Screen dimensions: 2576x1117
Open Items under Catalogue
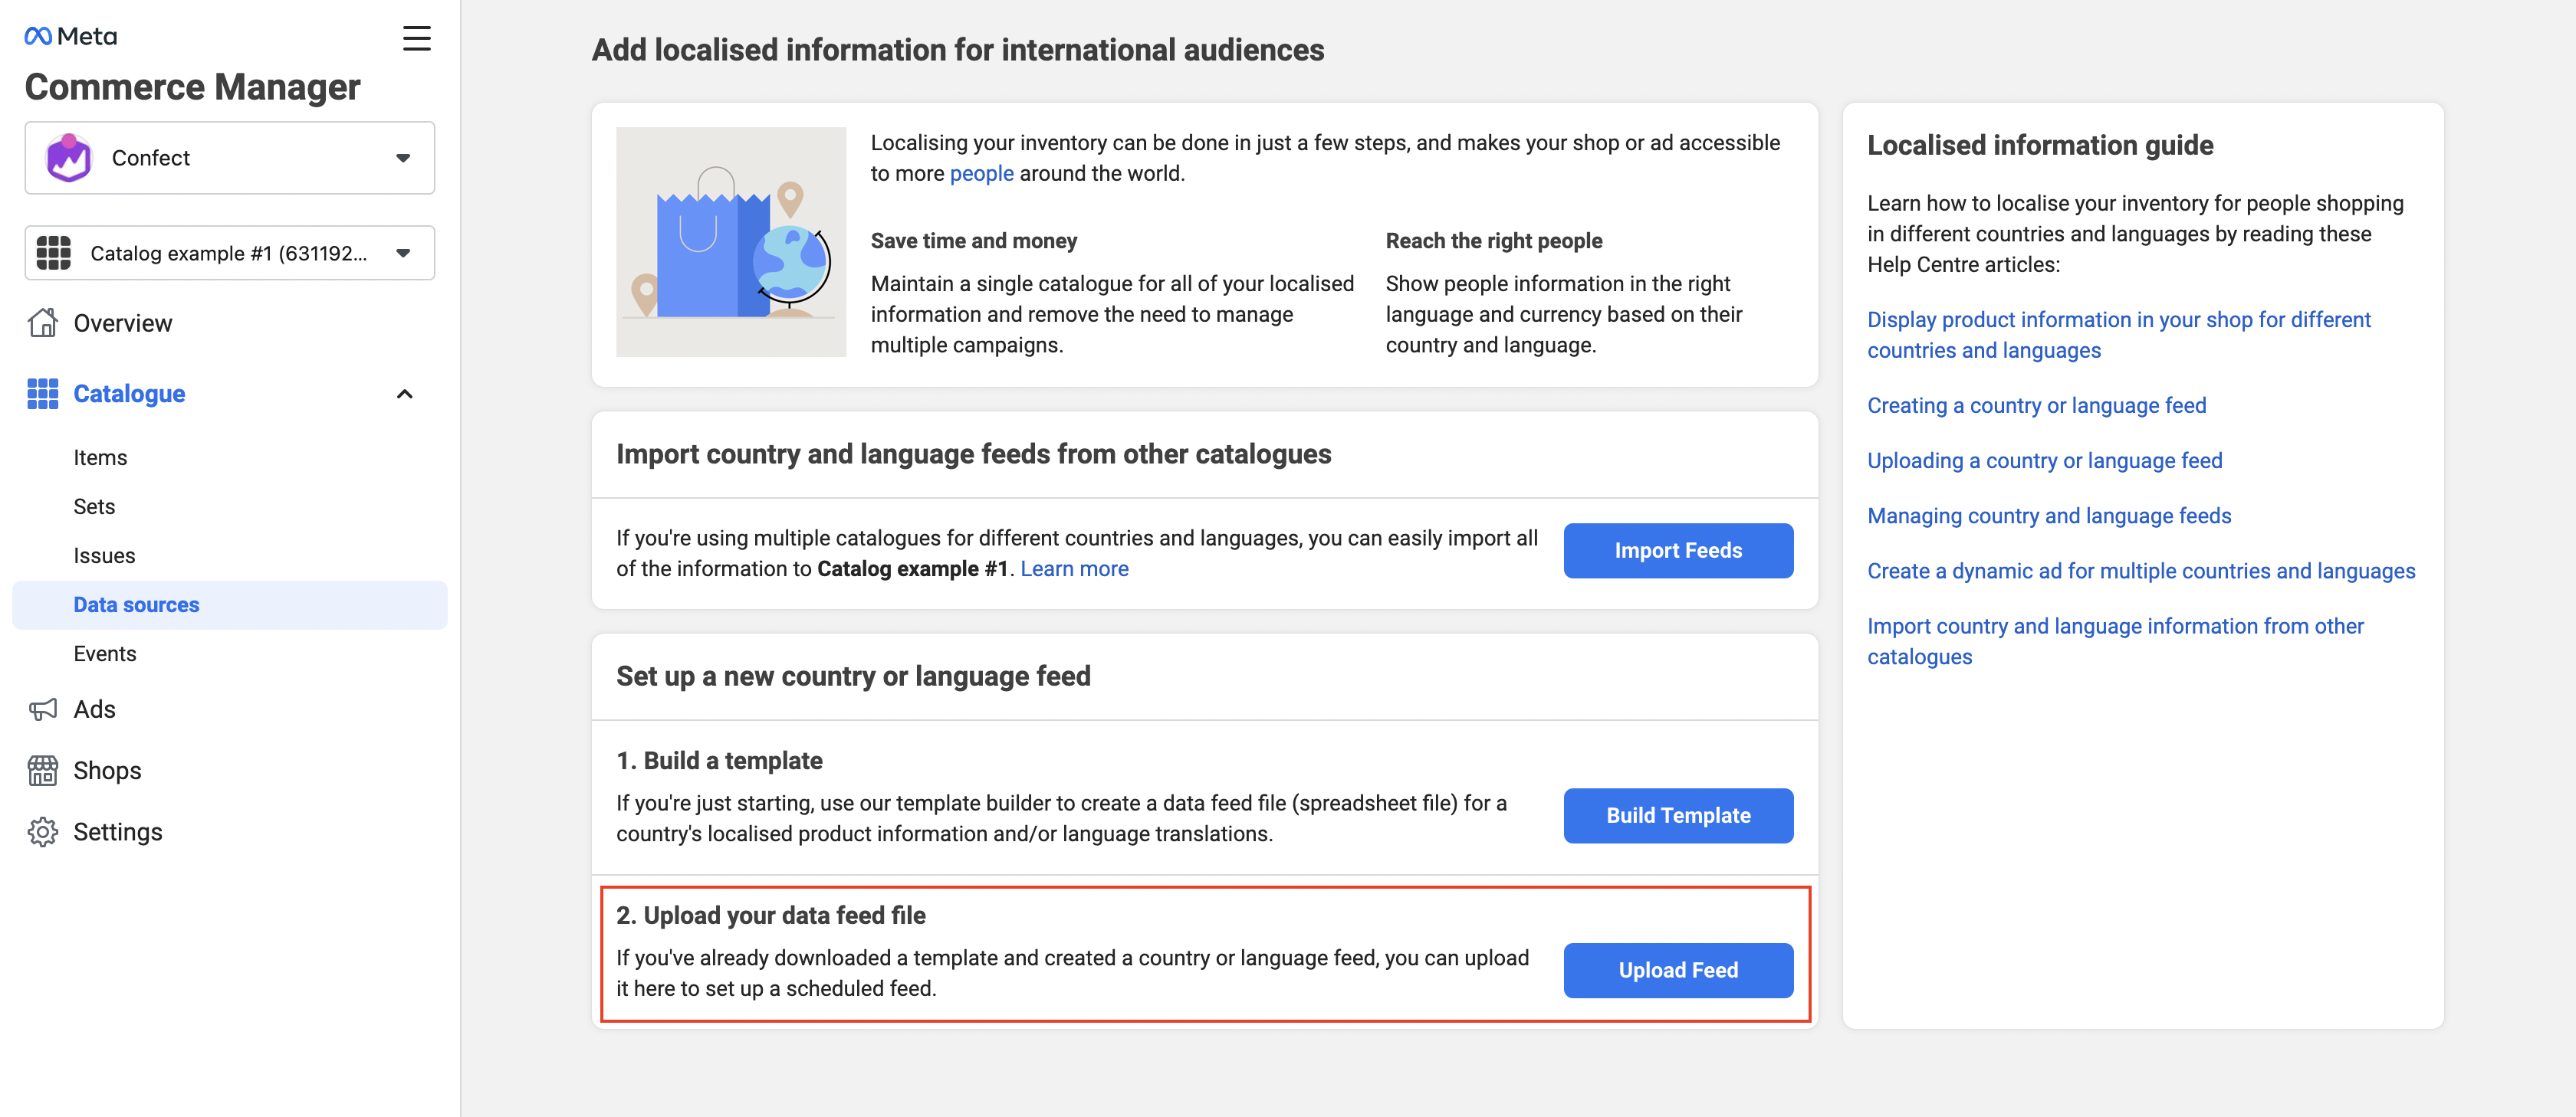(x=100, y=457)
